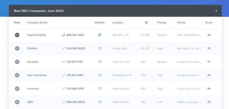Click rank 3 badge for Acronym
The width and height of the screenshot is (229, 109).
pyautogui.click(x=17, y=62)
